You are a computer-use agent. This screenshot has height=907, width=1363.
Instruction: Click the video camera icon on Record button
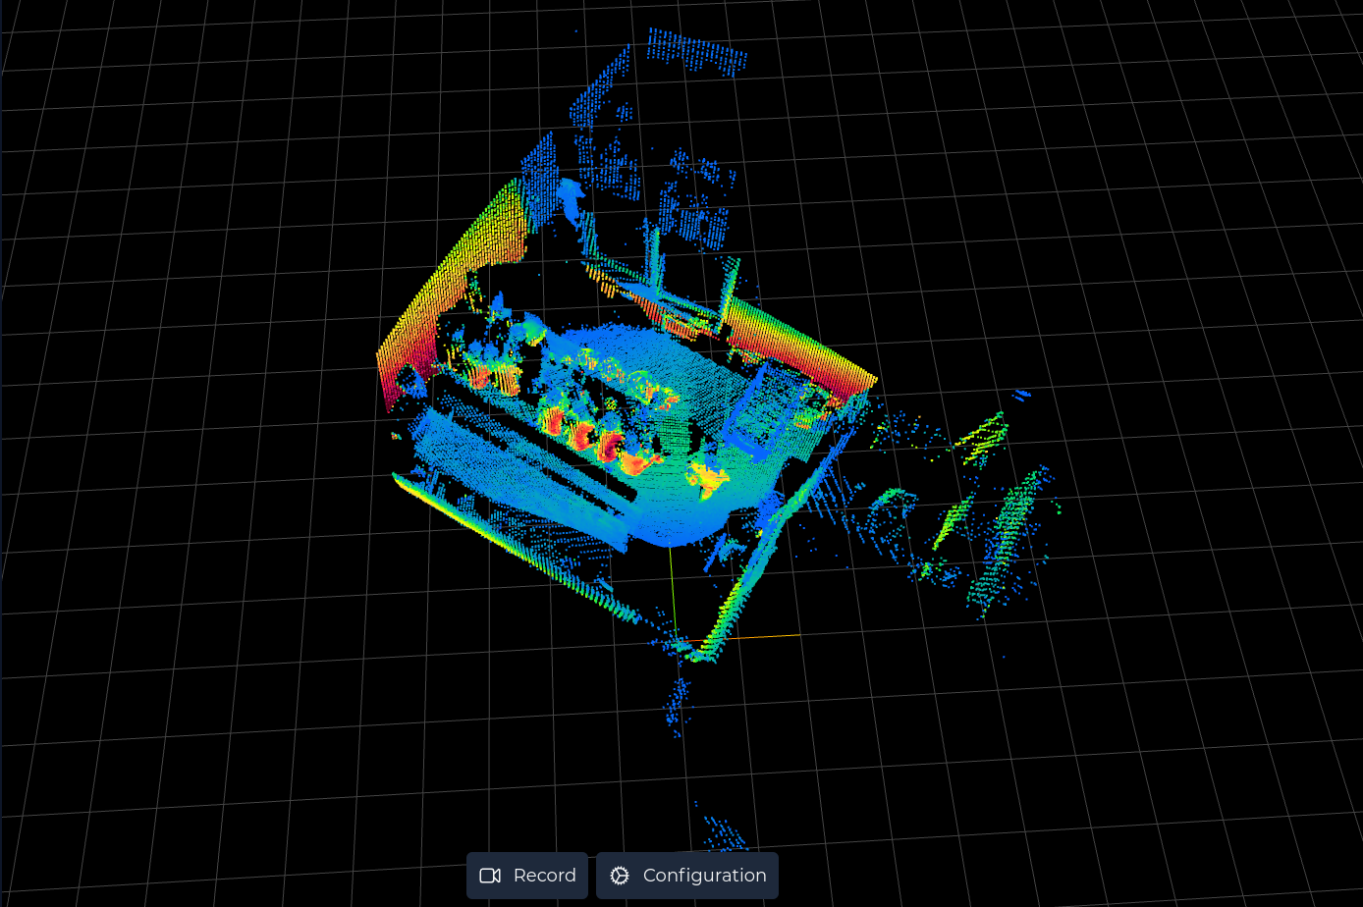point(490,875)
